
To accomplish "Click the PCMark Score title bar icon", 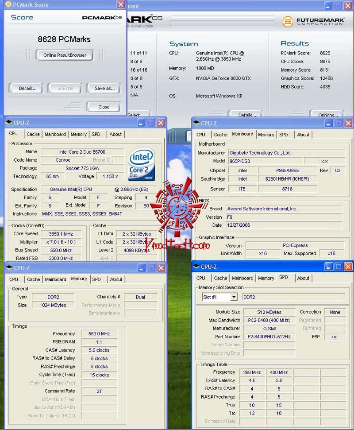I will click(x=8, y=4).
